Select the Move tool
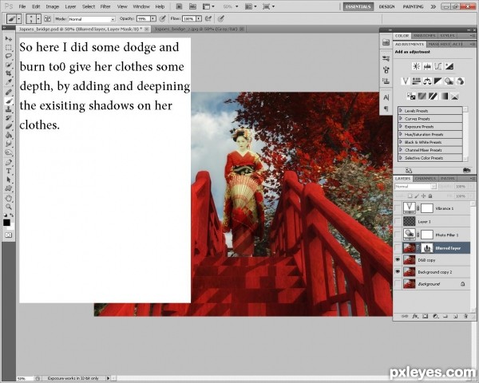 [9, 39]
